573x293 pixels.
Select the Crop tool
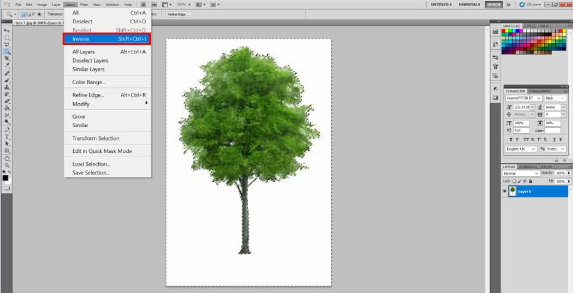click(x=7, y=58)
